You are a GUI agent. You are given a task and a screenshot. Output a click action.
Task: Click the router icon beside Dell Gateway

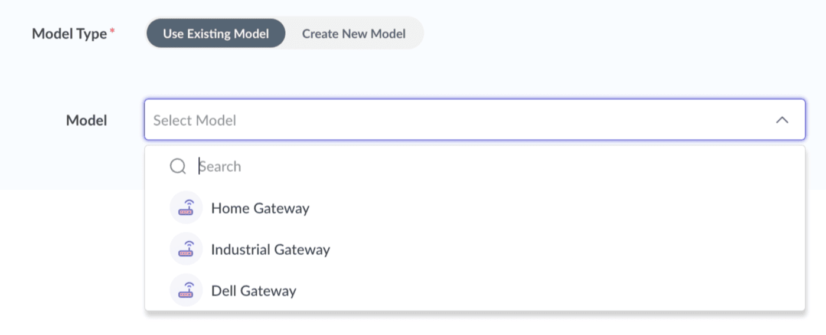pos(186,290)
